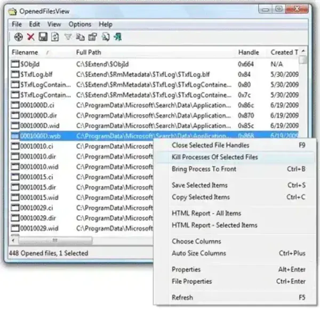The width and height of the screenshot is (320, 310).
Task: Click the exit toolbar icon
Action: [x=118, y=37]
